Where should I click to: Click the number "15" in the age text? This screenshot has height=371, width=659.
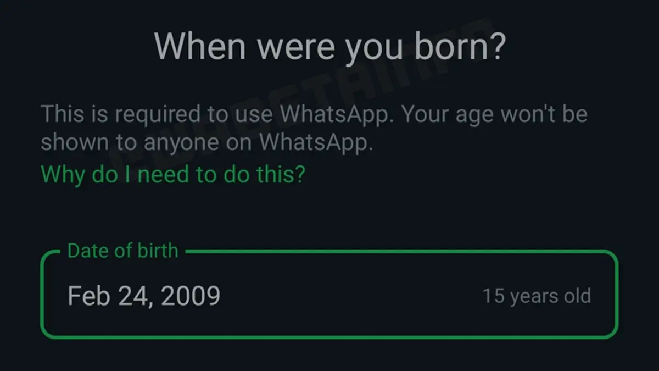point(493,296)
